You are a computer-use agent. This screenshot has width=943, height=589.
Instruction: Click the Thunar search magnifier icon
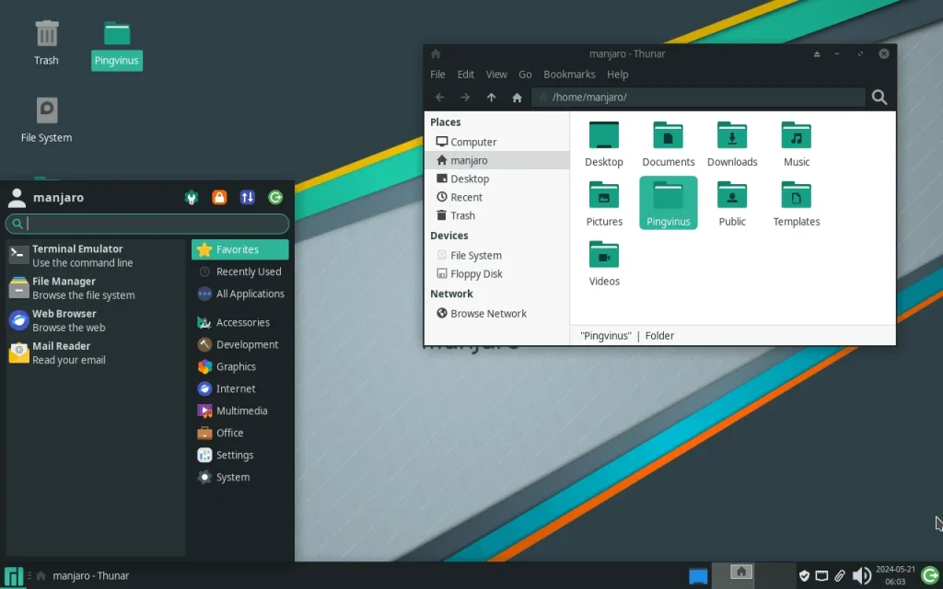(879, 98)
